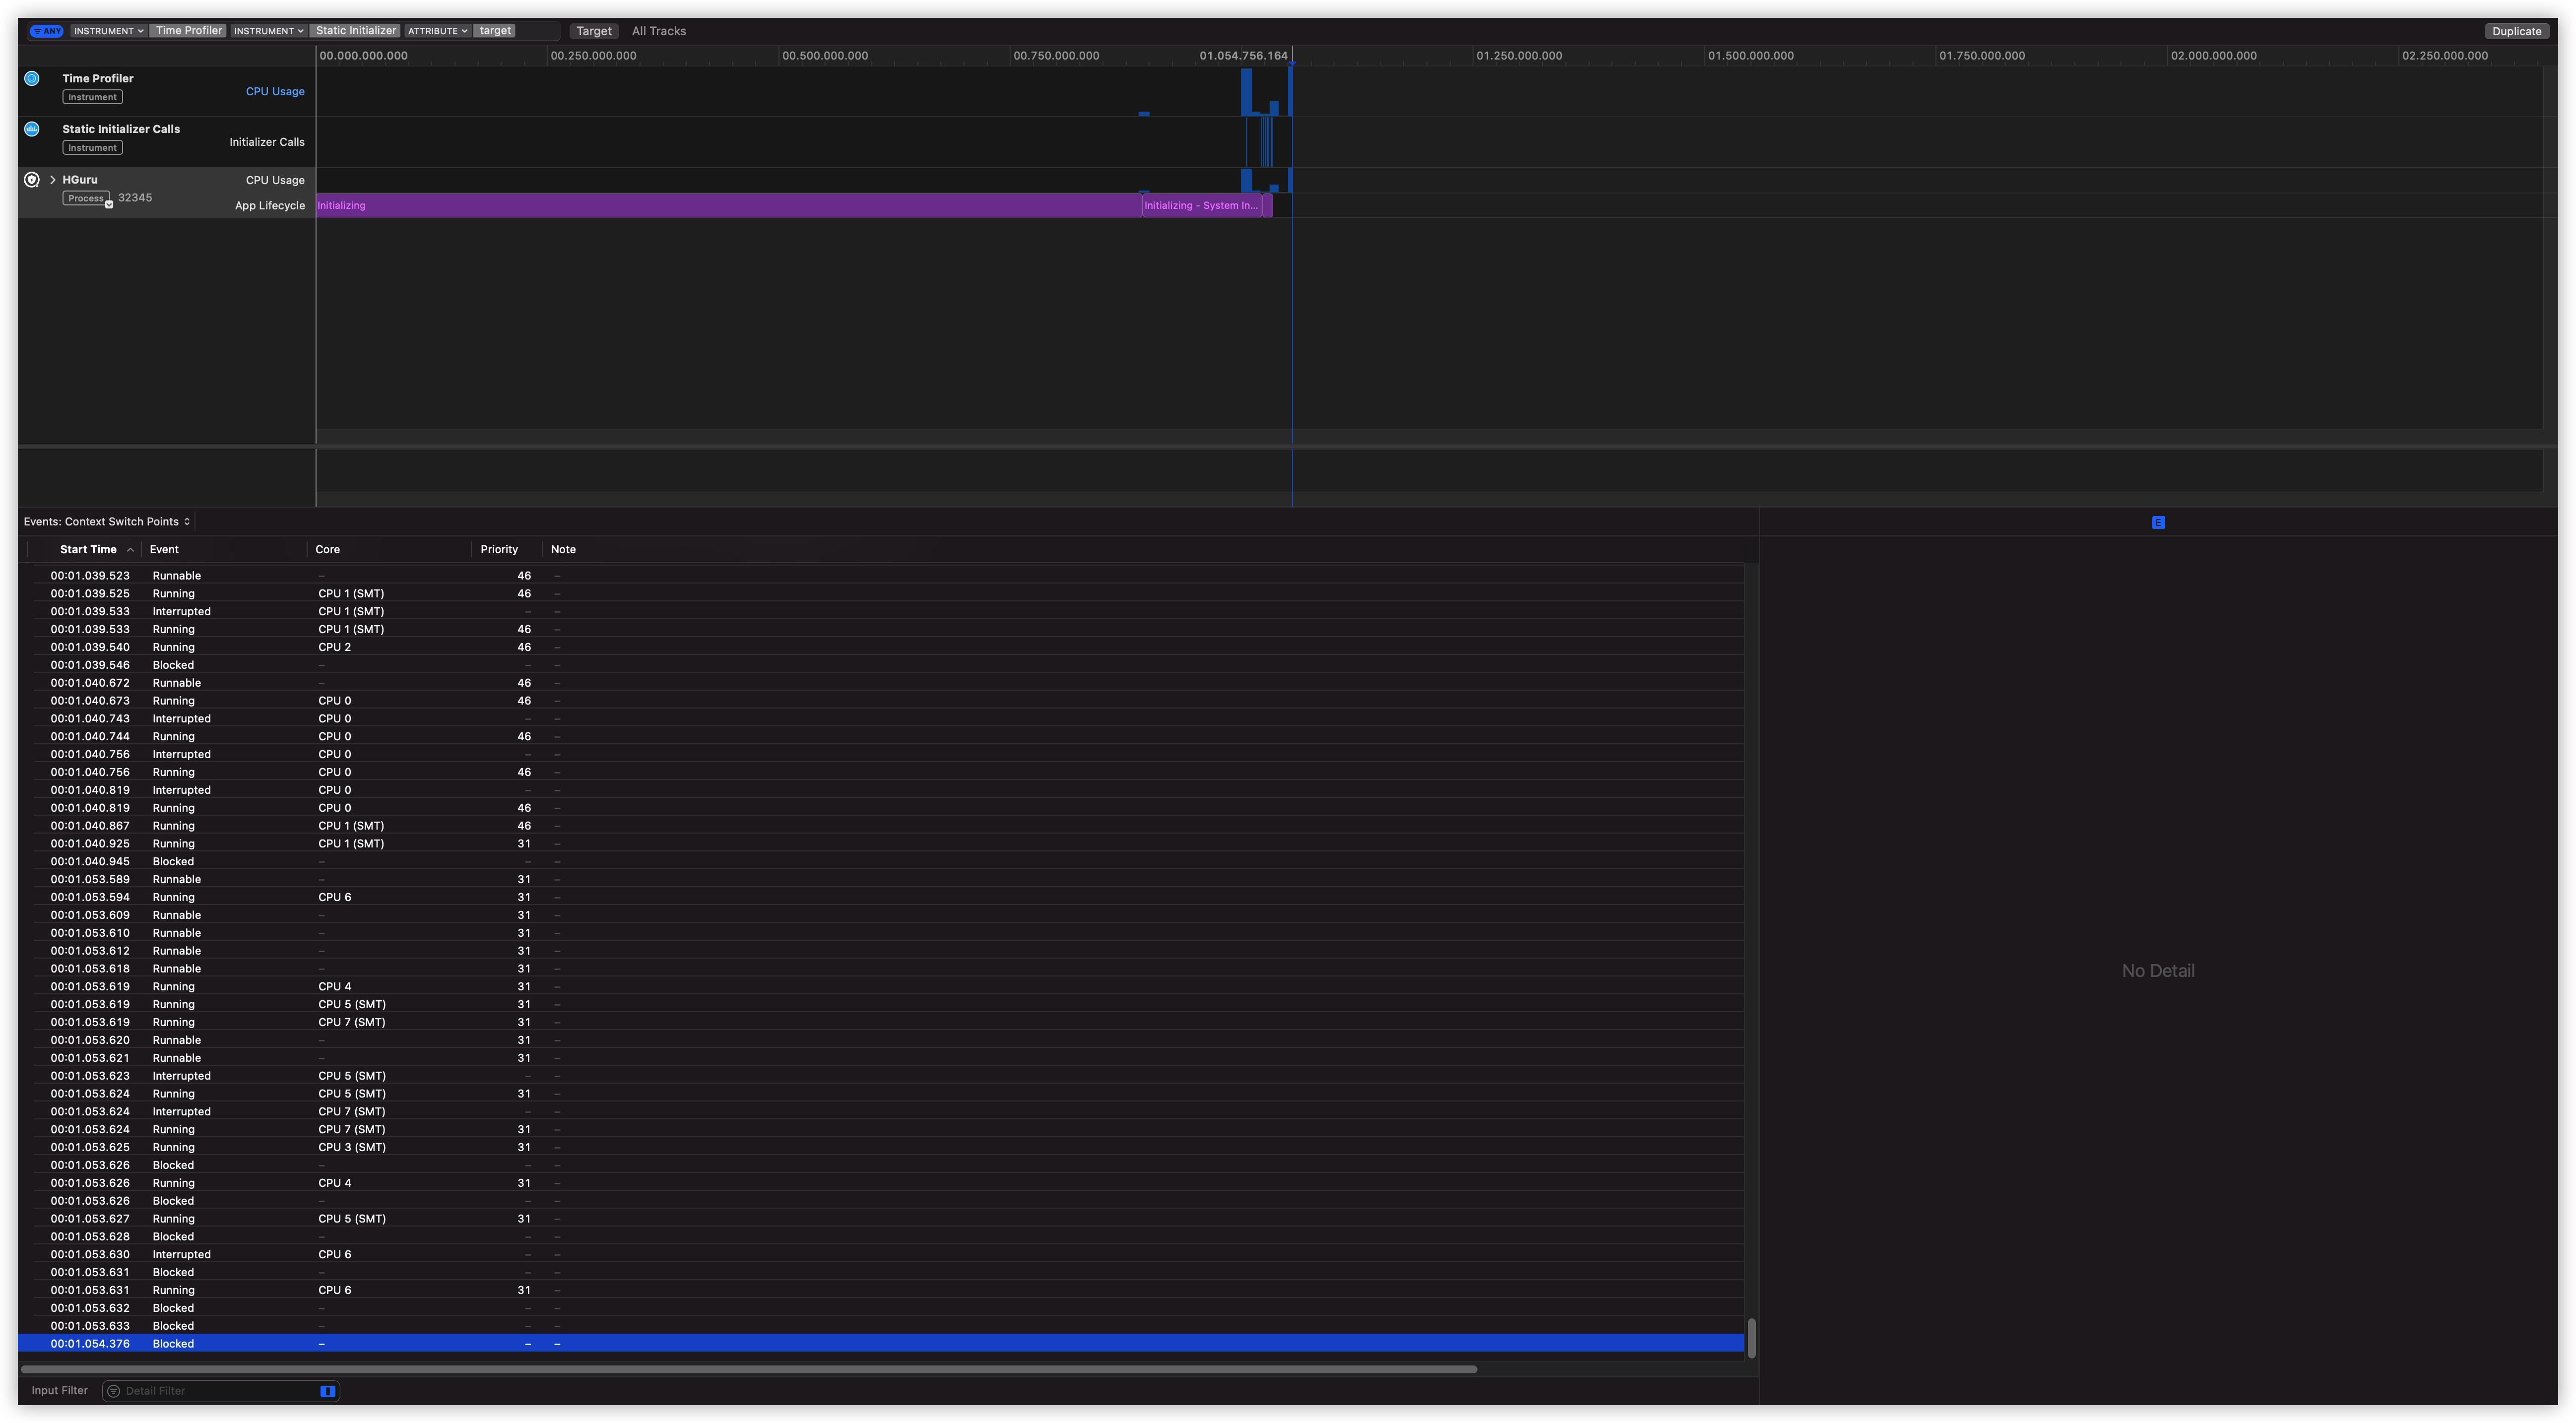Click the HGuru process shield icon

31,179
